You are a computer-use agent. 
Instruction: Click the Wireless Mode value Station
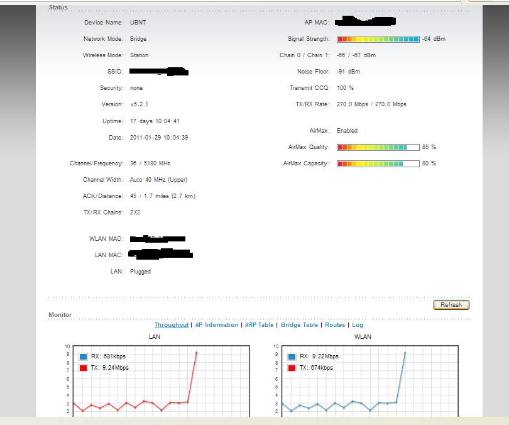140,55
